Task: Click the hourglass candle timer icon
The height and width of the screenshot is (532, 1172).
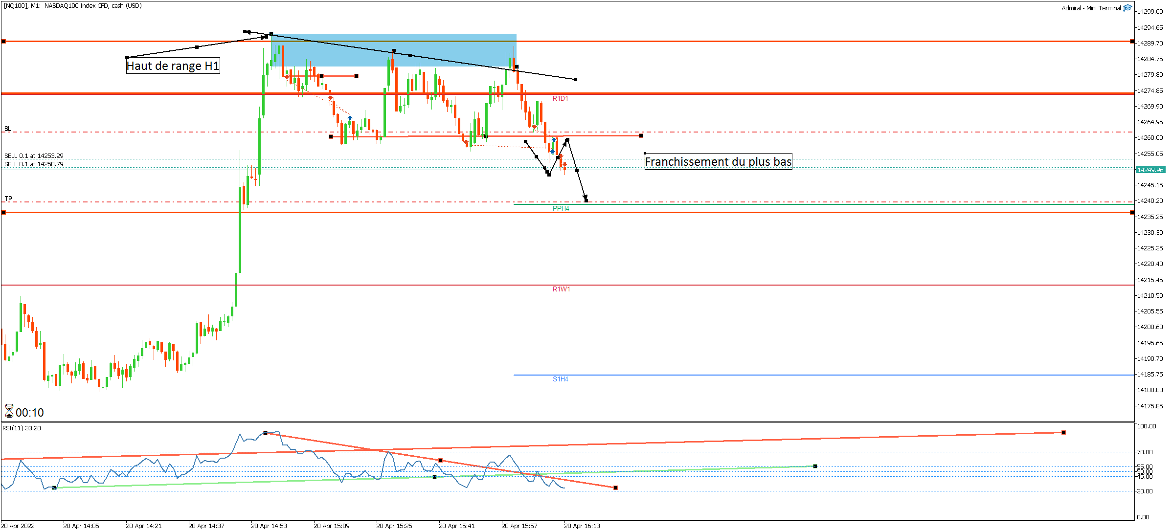Action: [x=9, y=411]
